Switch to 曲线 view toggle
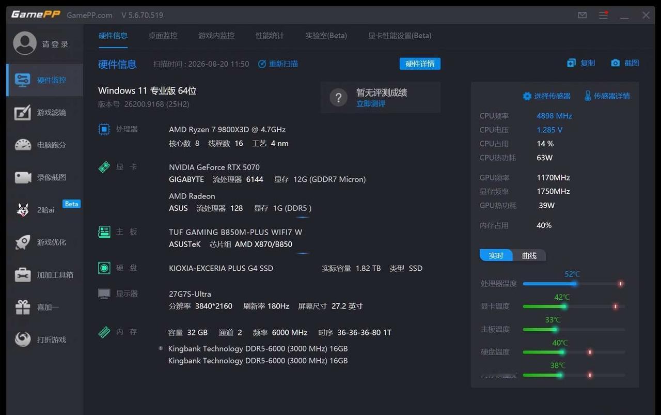661x415 pixels. click(x=529, y=255)
